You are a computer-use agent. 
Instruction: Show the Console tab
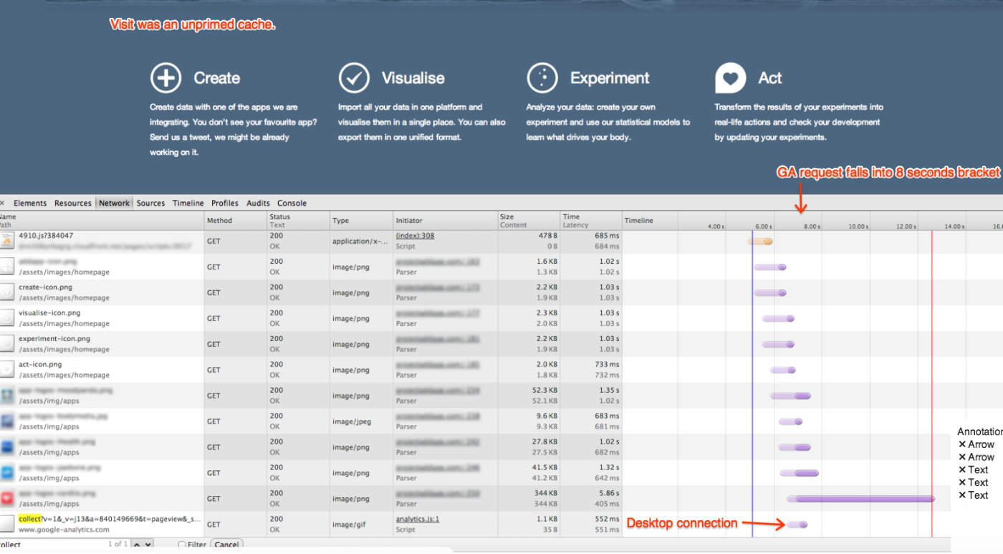point(292,203)
